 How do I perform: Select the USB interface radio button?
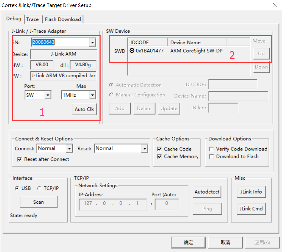point(17,188)
